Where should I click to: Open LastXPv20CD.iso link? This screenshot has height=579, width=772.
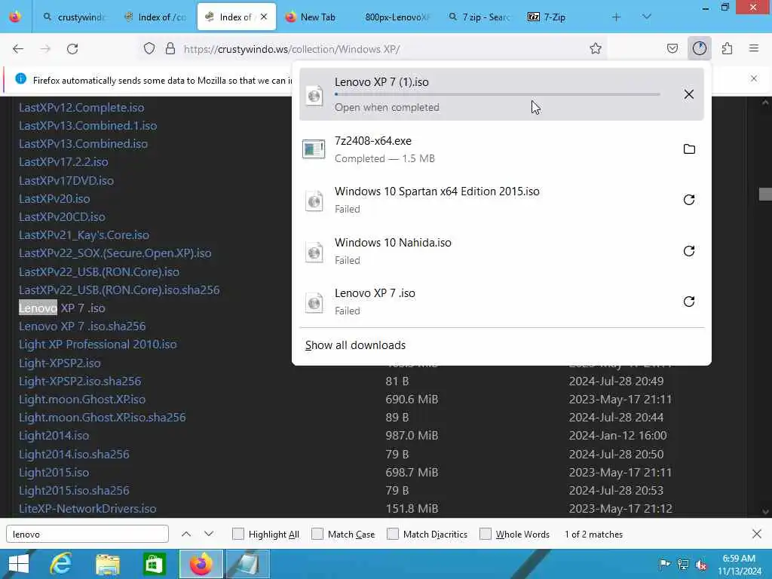pos(62,216)
